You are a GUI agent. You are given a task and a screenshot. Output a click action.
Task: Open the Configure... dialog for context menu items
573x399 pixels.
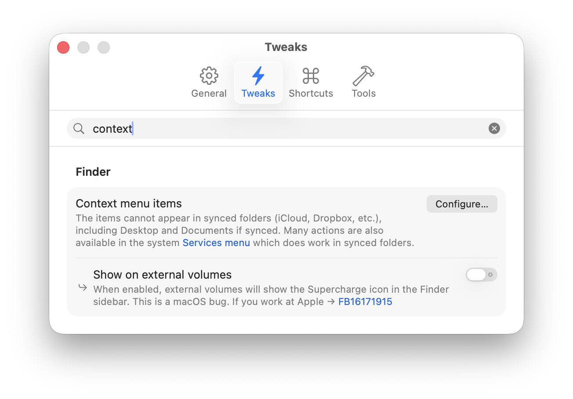point(462,204)
